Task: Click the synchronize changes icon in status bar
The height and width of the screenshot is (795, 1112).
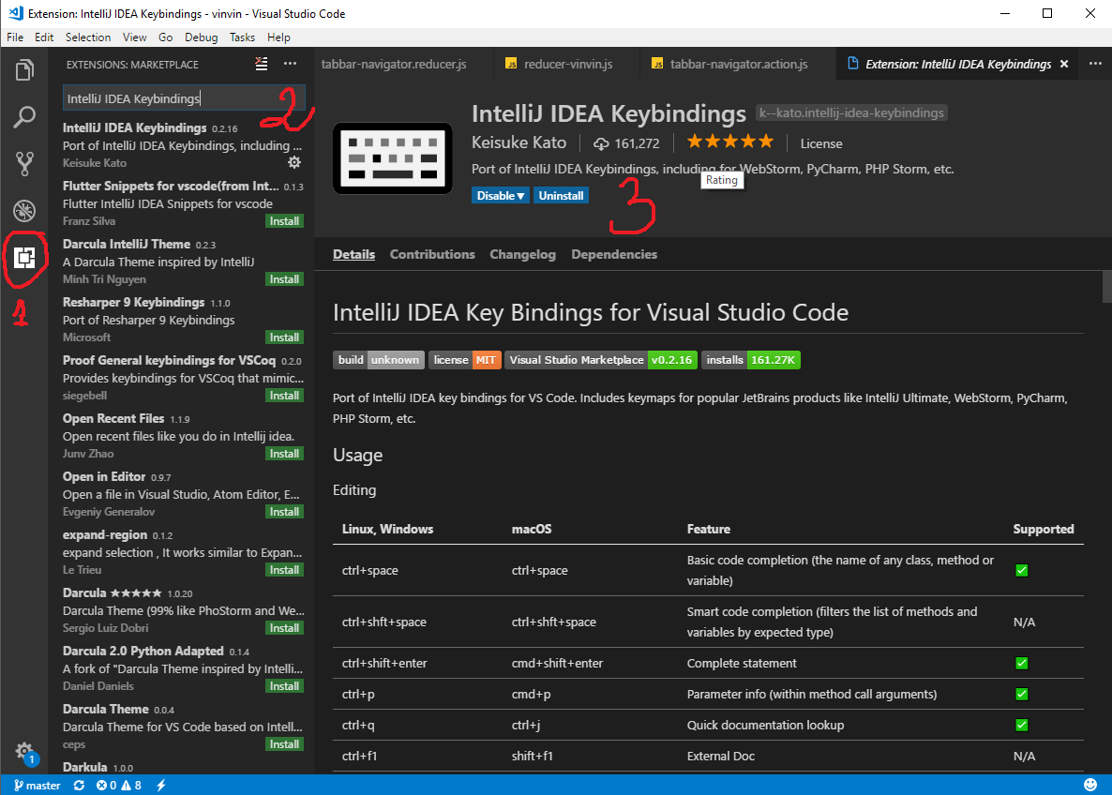Action: (x=79, y=785)
